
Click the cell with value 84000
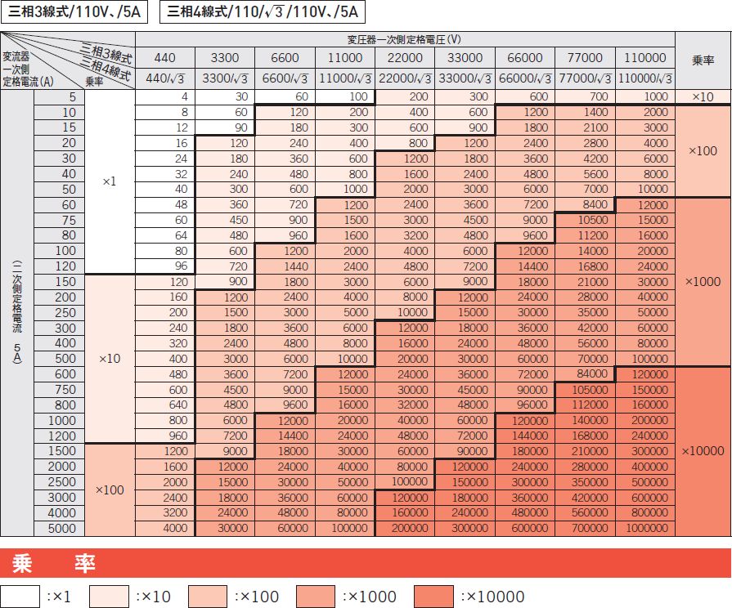pos(585,374)
